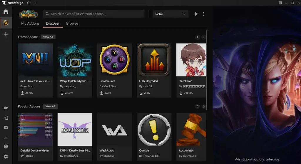Focus the Search for World of Warcraft addons field
Image resolution: width=301 pixels, height=164 pixels.
click(x=94, y=14)
